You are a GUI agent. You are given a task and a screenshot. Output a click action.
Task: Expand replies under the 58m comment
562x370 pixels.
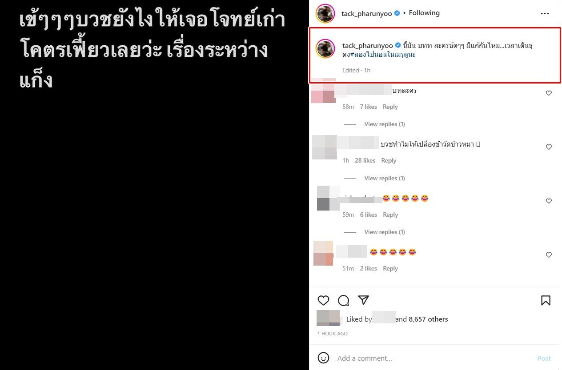pyautogui.click(x=384, y=124)
